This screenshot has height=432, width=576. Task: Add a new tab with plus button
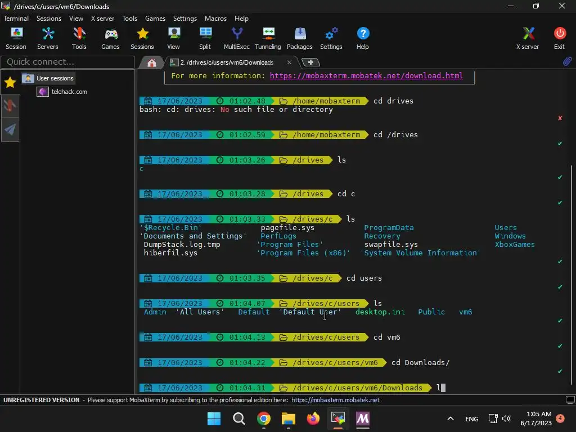[310, 62]
